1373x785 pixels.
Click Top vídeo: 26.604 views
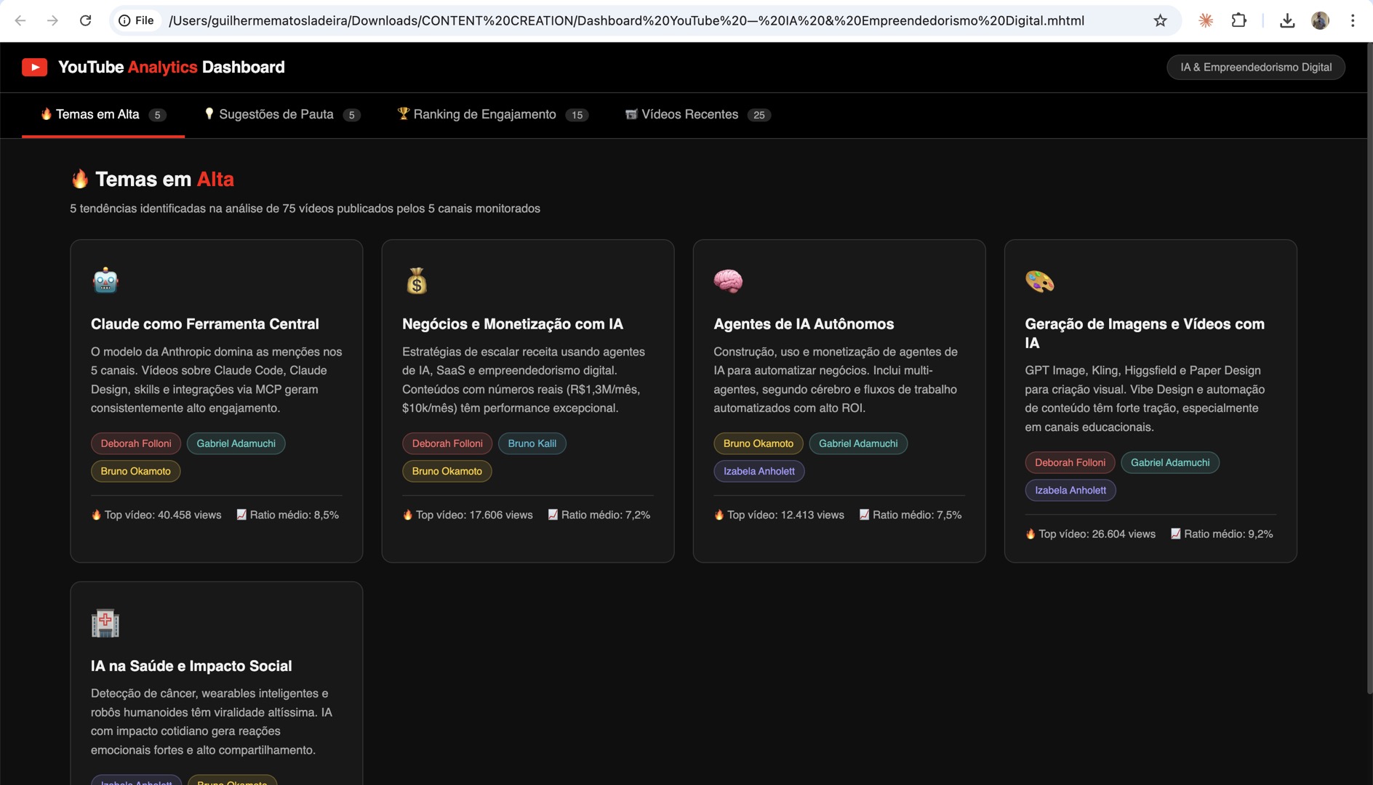point(1090,534)
